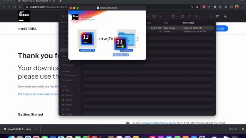Go forward in Chrome browser

click(x=9, y=7)
